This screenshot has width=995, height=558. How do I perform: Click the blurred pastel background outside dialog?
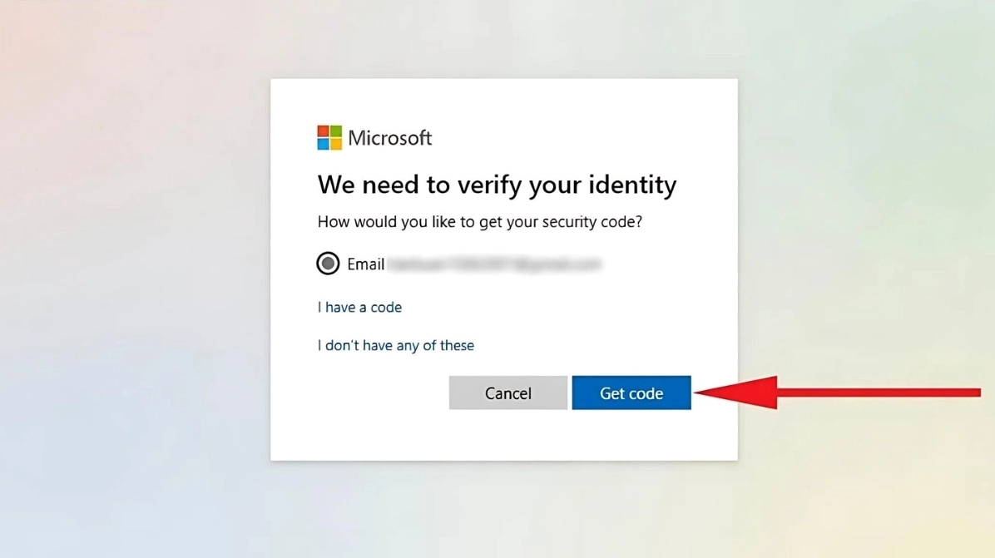[133, 279]
